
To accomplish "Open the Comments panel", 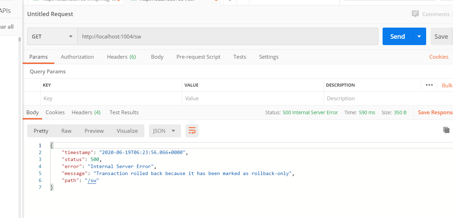I will pos(431,14).
